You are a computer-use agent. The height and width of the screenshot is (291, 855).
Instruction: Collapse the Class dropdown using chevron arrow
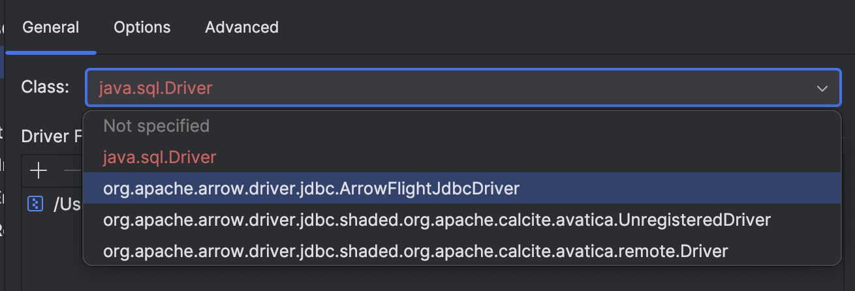tap(822, 88)
